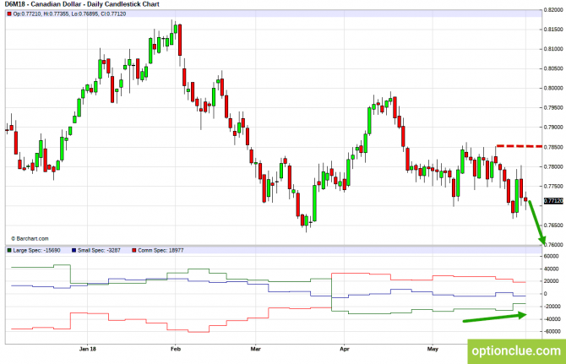
Task: Click the '© Barchart.com' credit text
Action: (30, 238)
